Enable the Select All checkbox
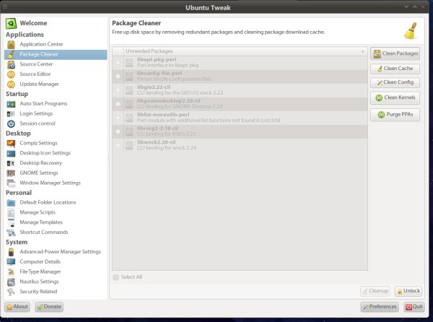The image size is (433, 322). tap(115, 277)
